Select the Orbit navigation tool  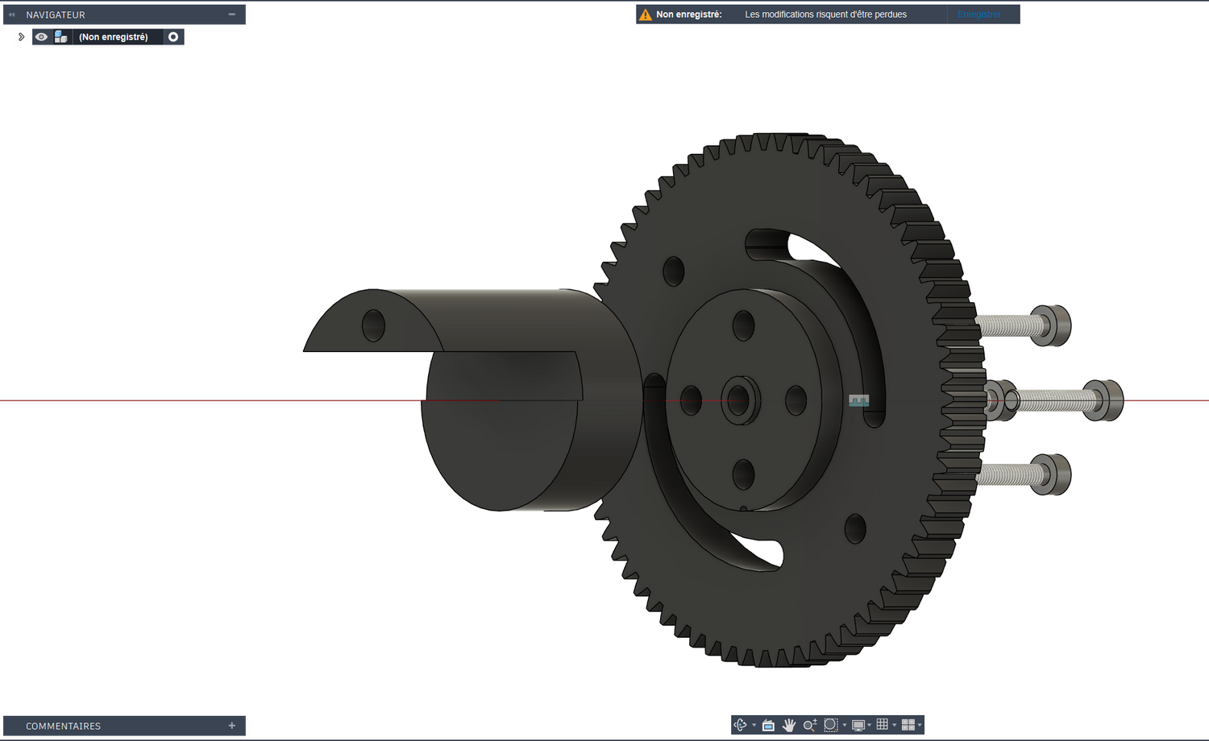coord(740,725)
